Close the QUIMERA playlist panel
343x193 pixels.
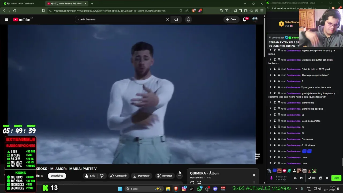pos(254,175)
